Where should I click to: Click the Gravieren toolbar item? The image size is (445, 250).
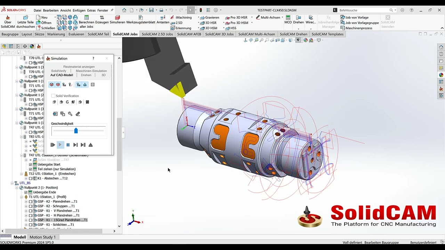click(x=210, y=17)
